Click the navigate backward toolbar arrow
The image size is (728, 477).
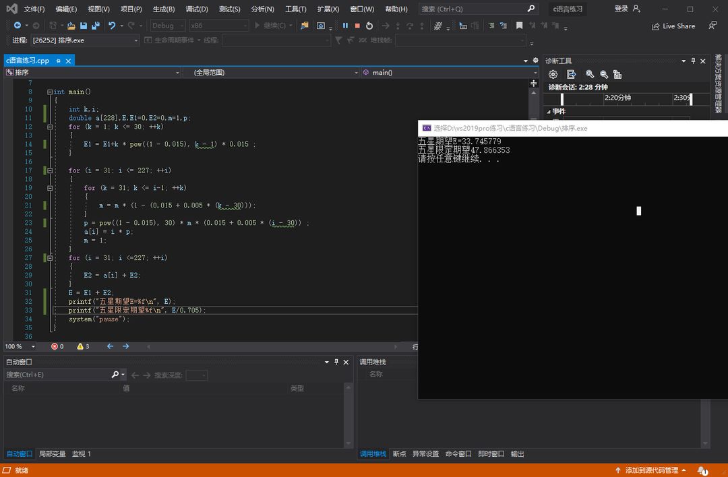coord(18,26)
